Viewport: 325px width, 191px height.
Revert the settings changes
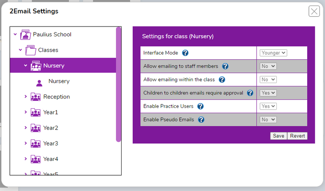[297, 136]
